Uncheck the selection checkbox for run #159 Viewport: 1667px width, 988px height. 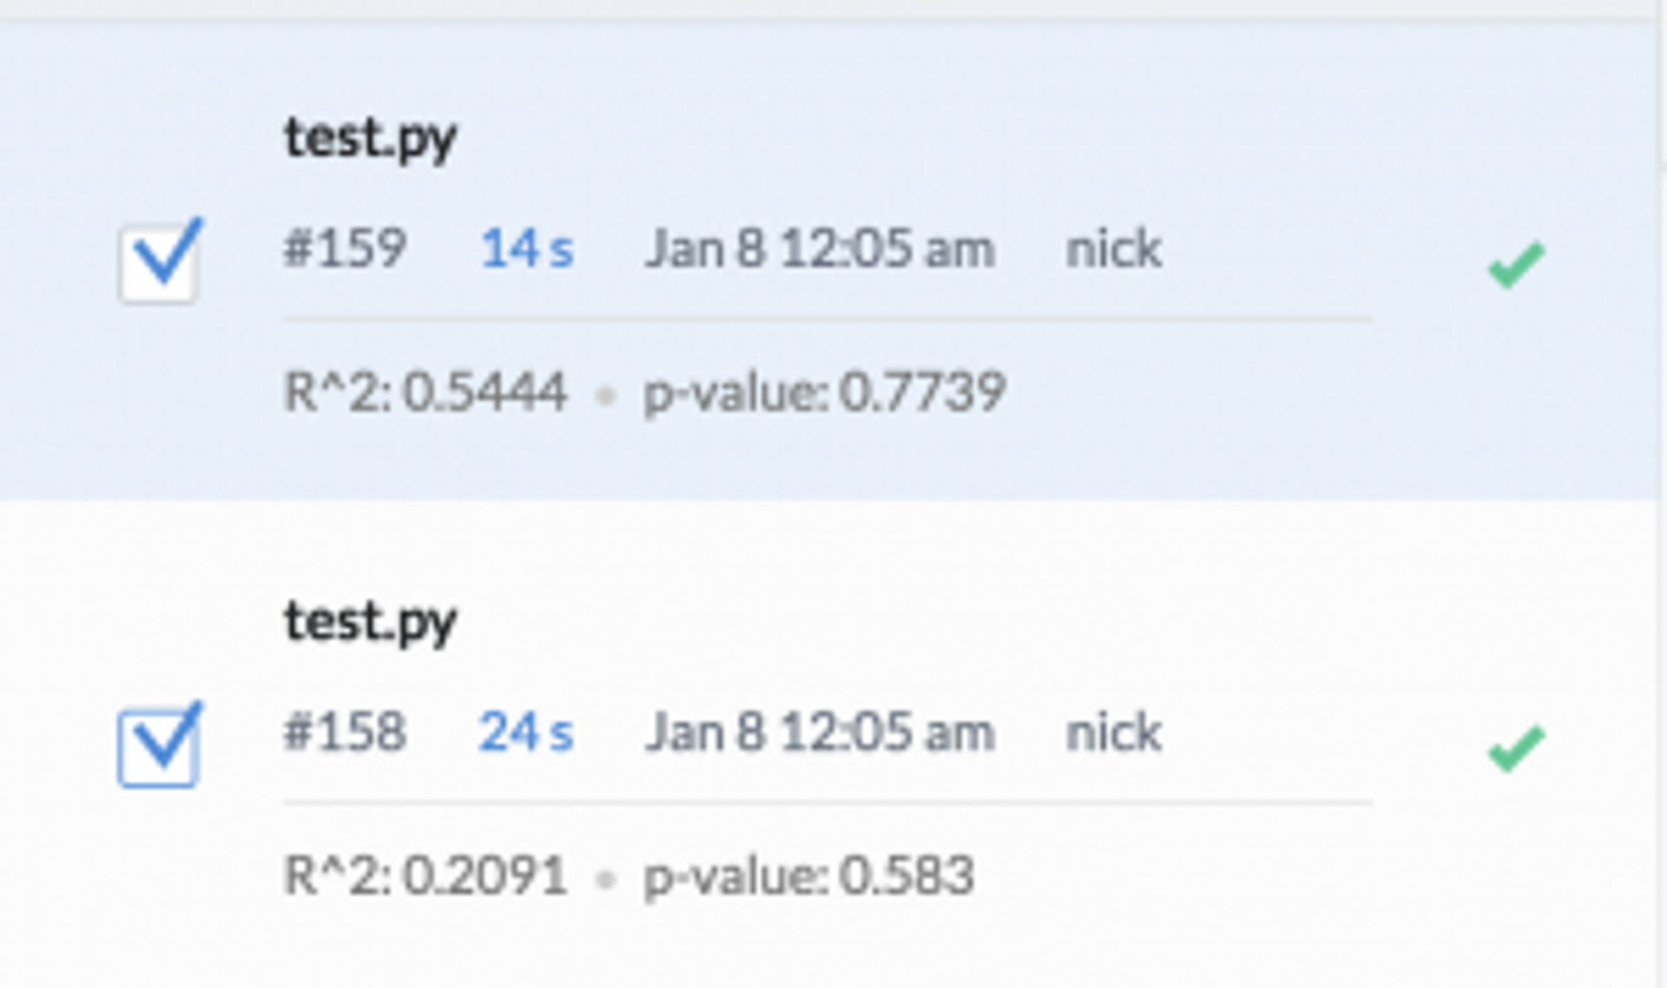click(160, 260)
